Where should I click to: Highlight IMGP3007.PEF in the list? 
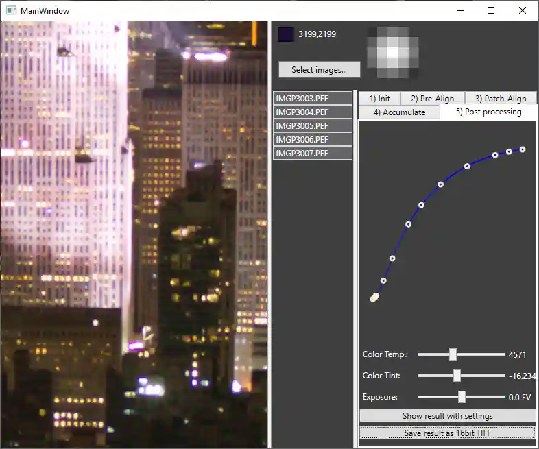click(x=313, y=153)
